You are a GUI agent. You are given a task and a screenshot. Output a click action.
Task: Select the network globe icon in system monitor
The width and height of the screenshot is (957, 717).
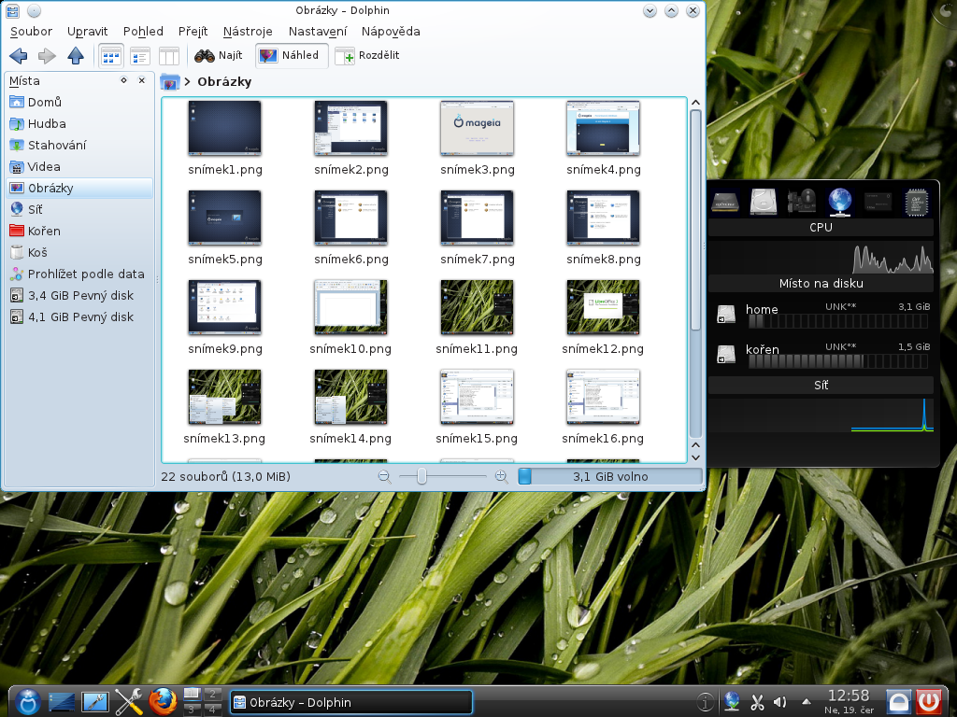tap(839, 201)
